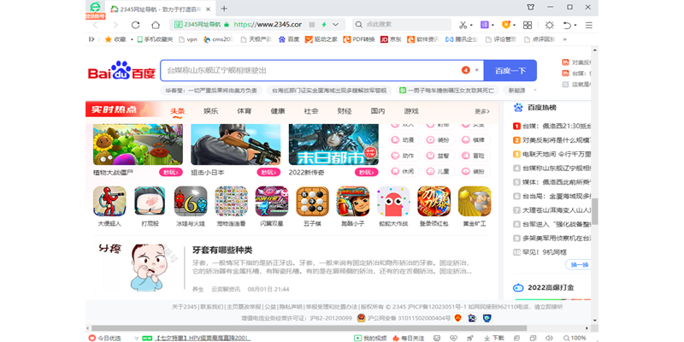Open the 末日都市 game thumbnail
This screenshot has height=342, width=684.
tap(333, 144)
